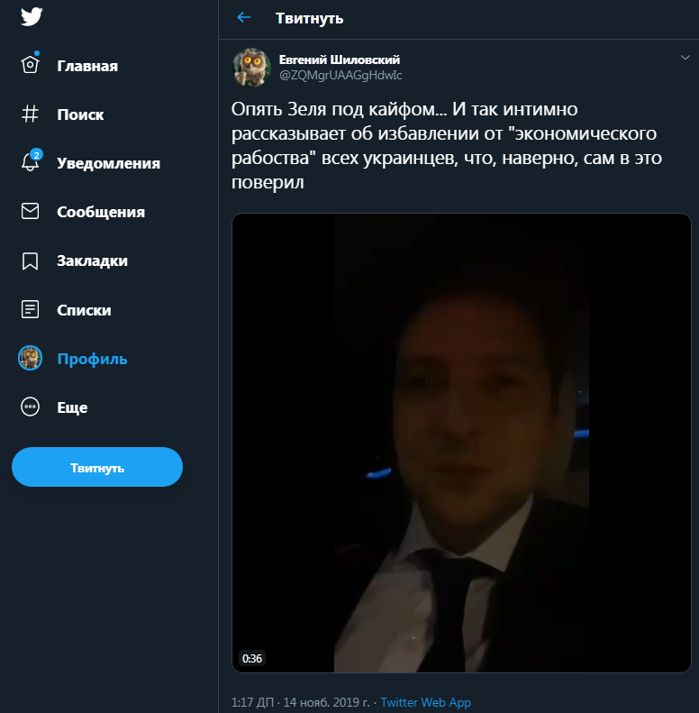Open the Bookmarks icon
The image size is (699, 713).
pos(31,261)
